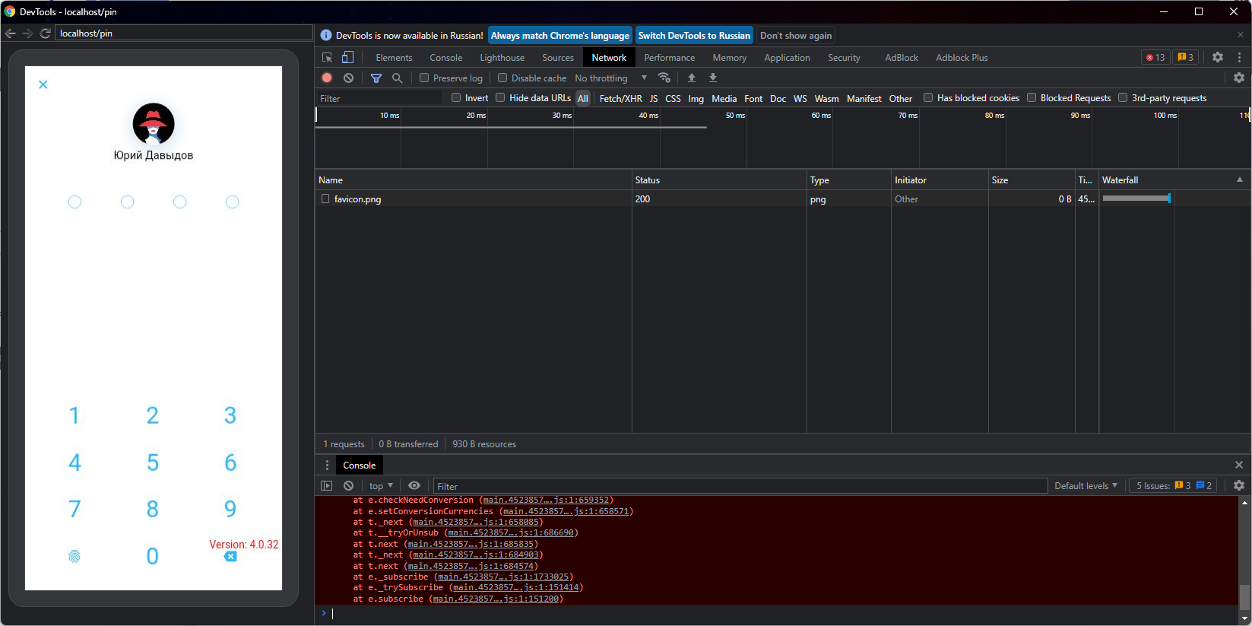1252x626 pixels.
Task: Tick the Hide data URLs checkbox
Action: [500, 97]
